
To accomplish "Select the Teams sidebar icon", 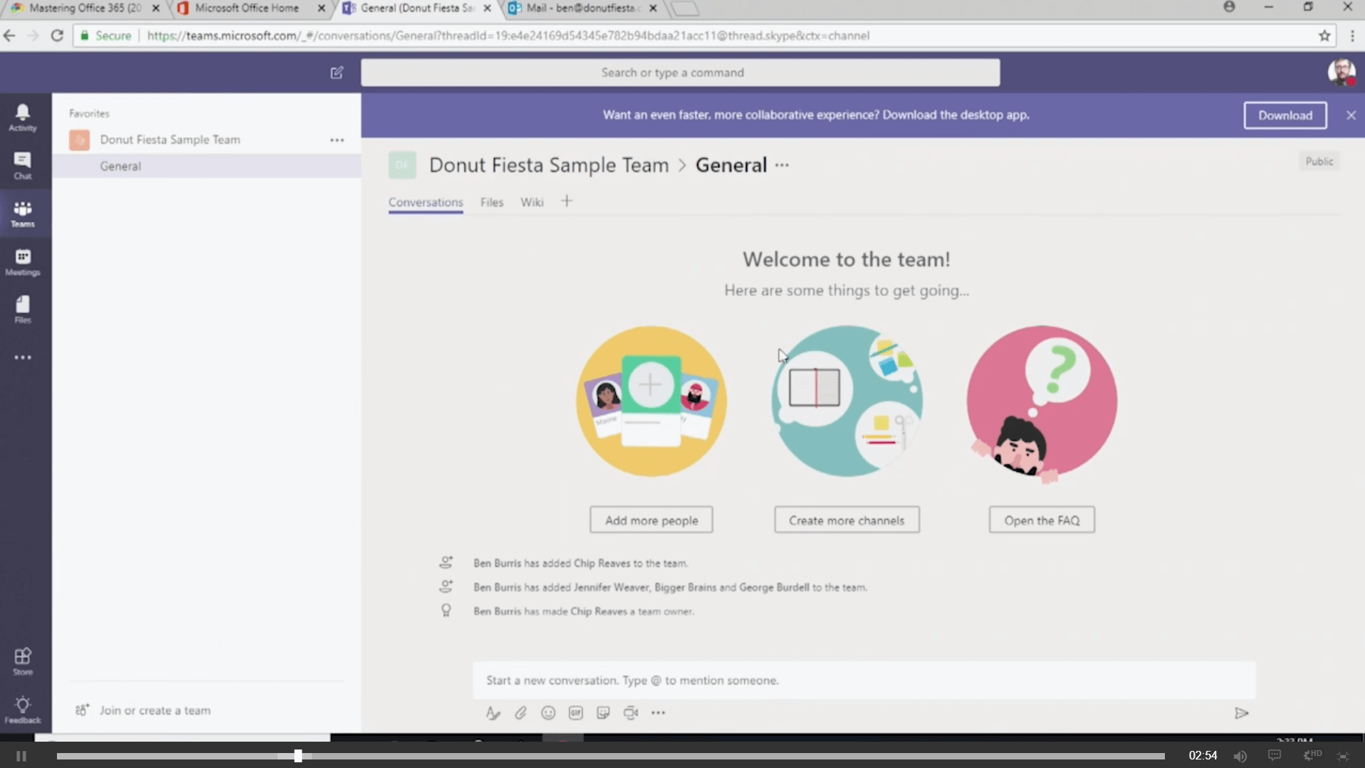I will click(x=23, y=214).
